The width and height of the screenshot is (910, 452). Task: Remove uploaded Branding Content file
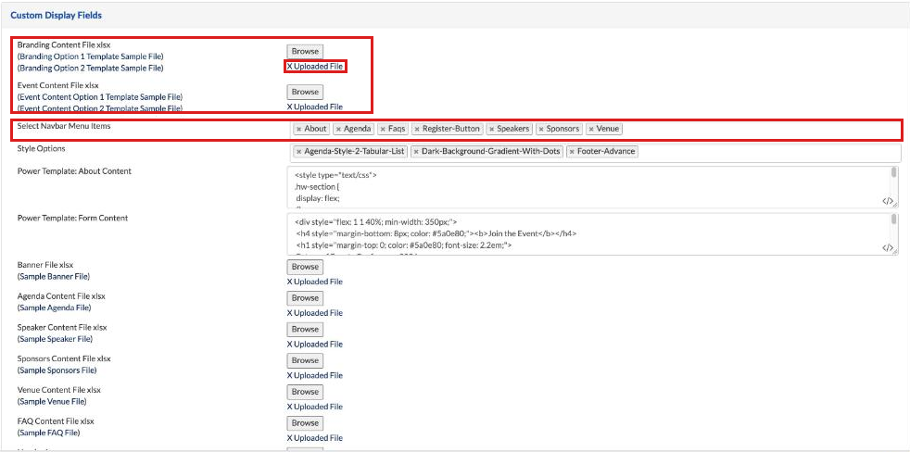(x=290, y=67)
